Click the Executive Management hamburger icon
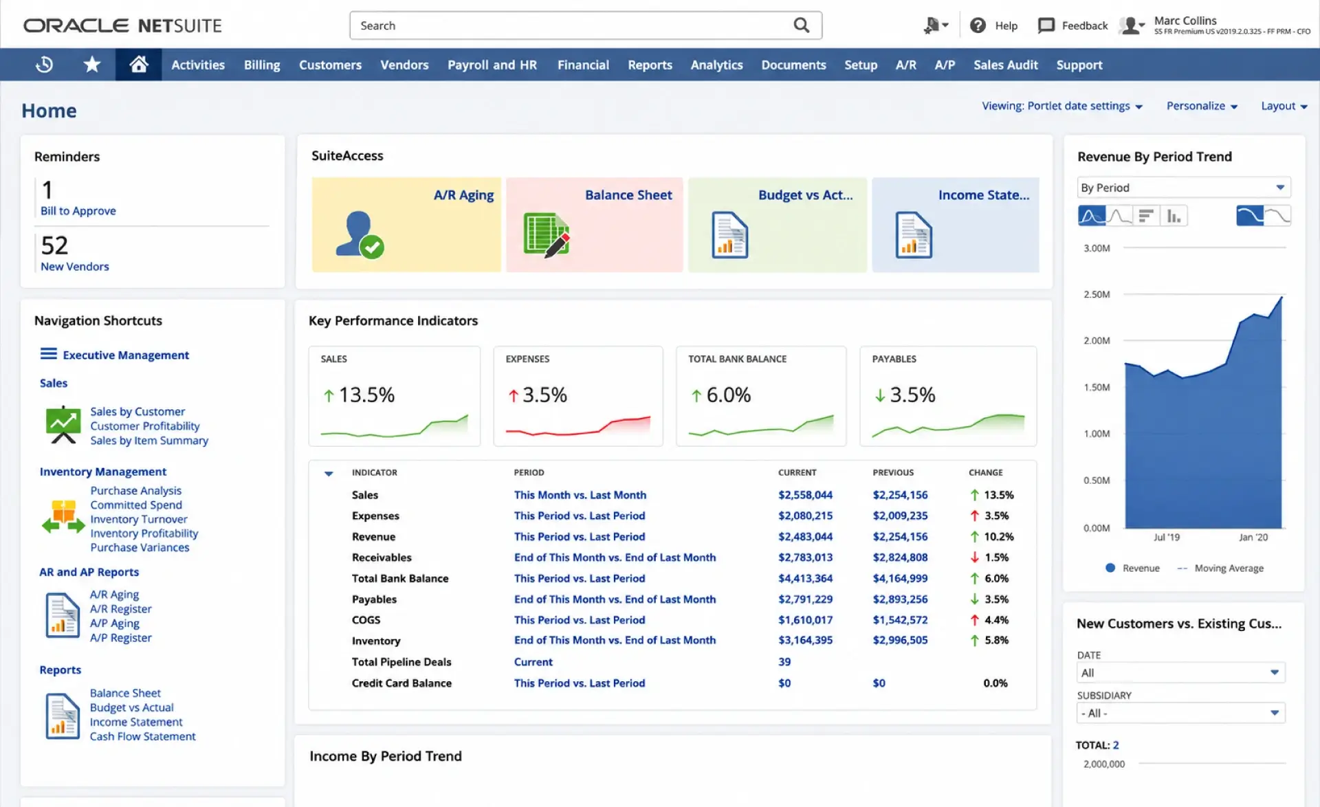Viewport: 1320px width, 807px height. coord(48,354)
